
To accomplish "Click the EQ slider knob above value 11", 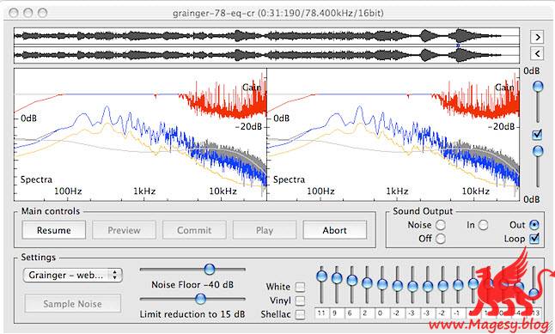I will pyautogui.click(x=321, y=276).
